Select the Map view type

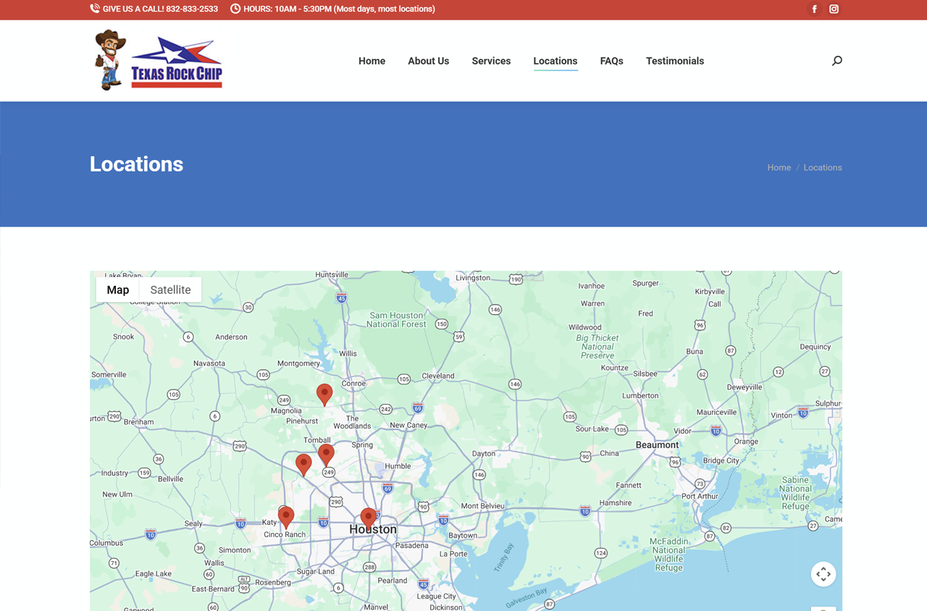117,290
